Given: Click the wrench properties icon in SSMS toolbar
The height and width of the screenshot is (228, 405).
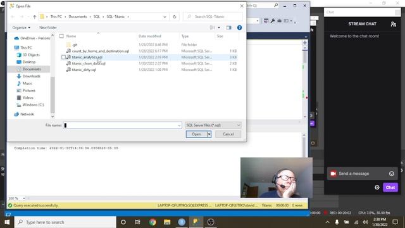Looking at the screenshot, I should (273, 21).
